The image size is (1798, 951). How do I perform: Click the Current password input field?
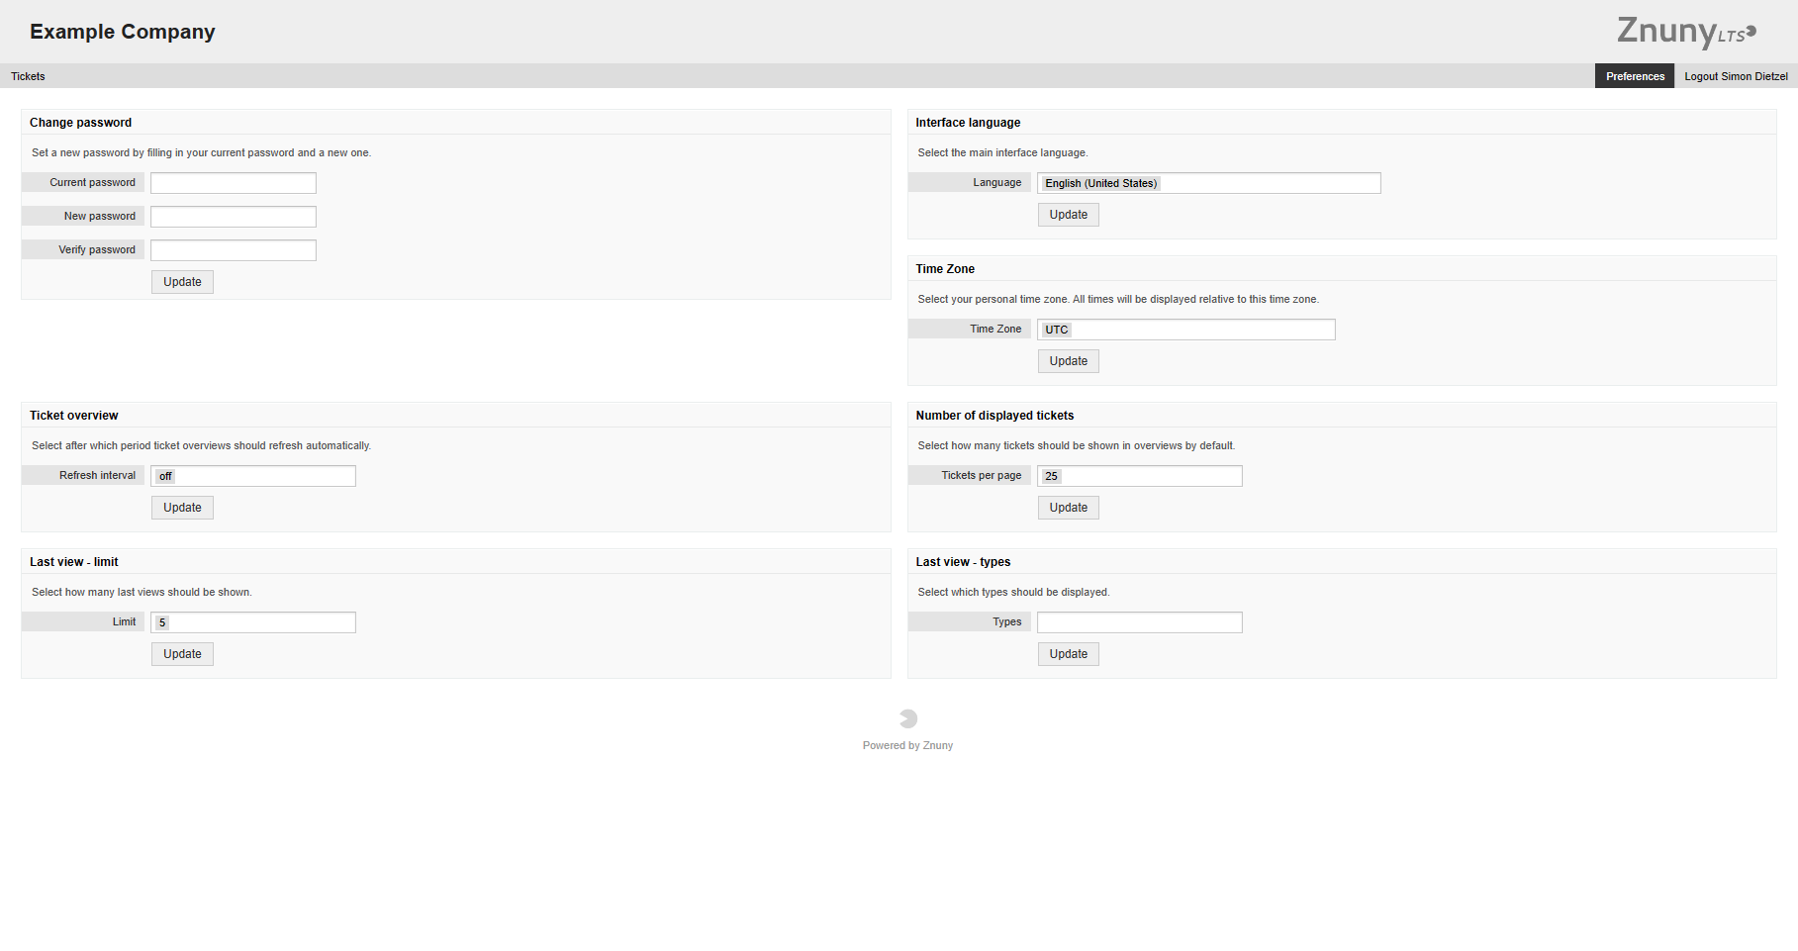pos(233,182)
